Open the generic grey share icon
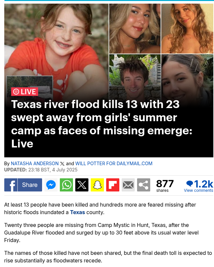This screenshot has height=267, width=214. [x=144, y=185]
